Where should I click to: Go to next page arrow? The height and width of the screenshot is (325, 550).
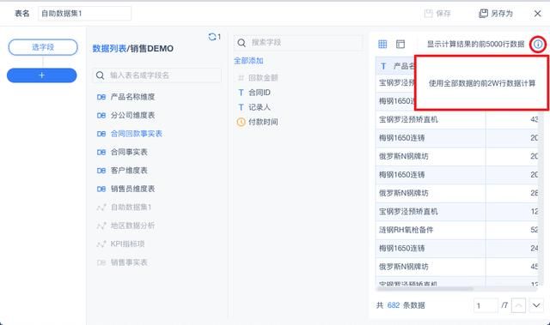tap(536, 305)
